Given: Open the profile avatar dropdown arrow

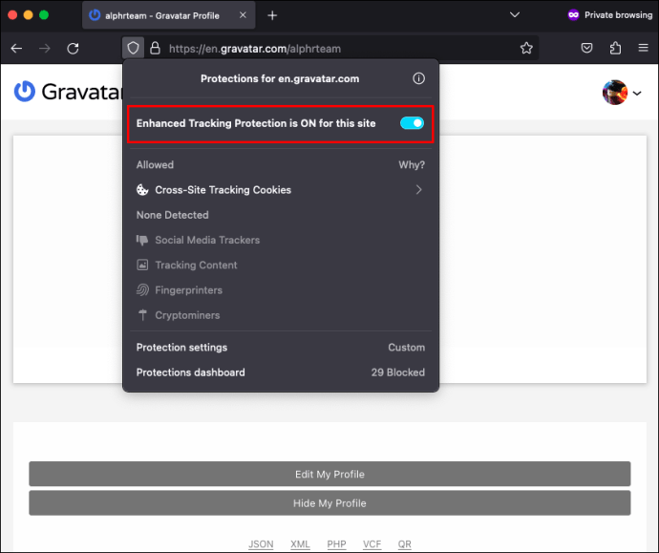Looking at the screenshot, I should 637,94.
